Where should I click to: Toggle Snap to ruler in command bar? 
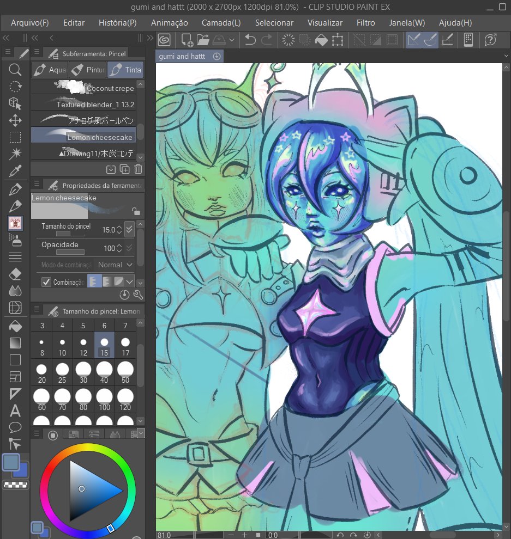point(413,40)
